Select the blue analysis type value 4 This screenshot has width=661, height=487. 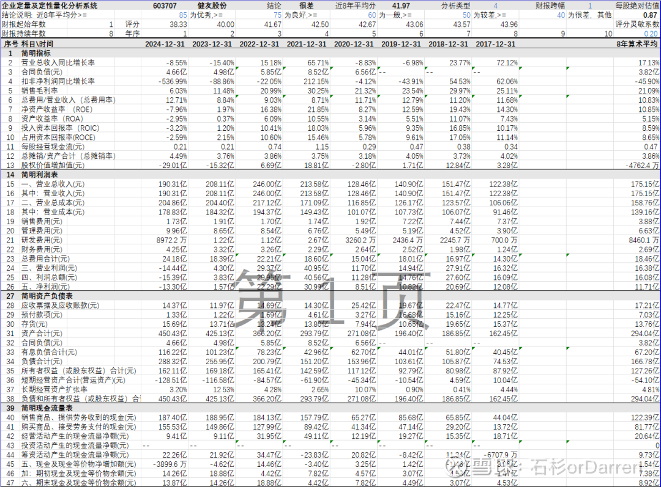(495, 5)
